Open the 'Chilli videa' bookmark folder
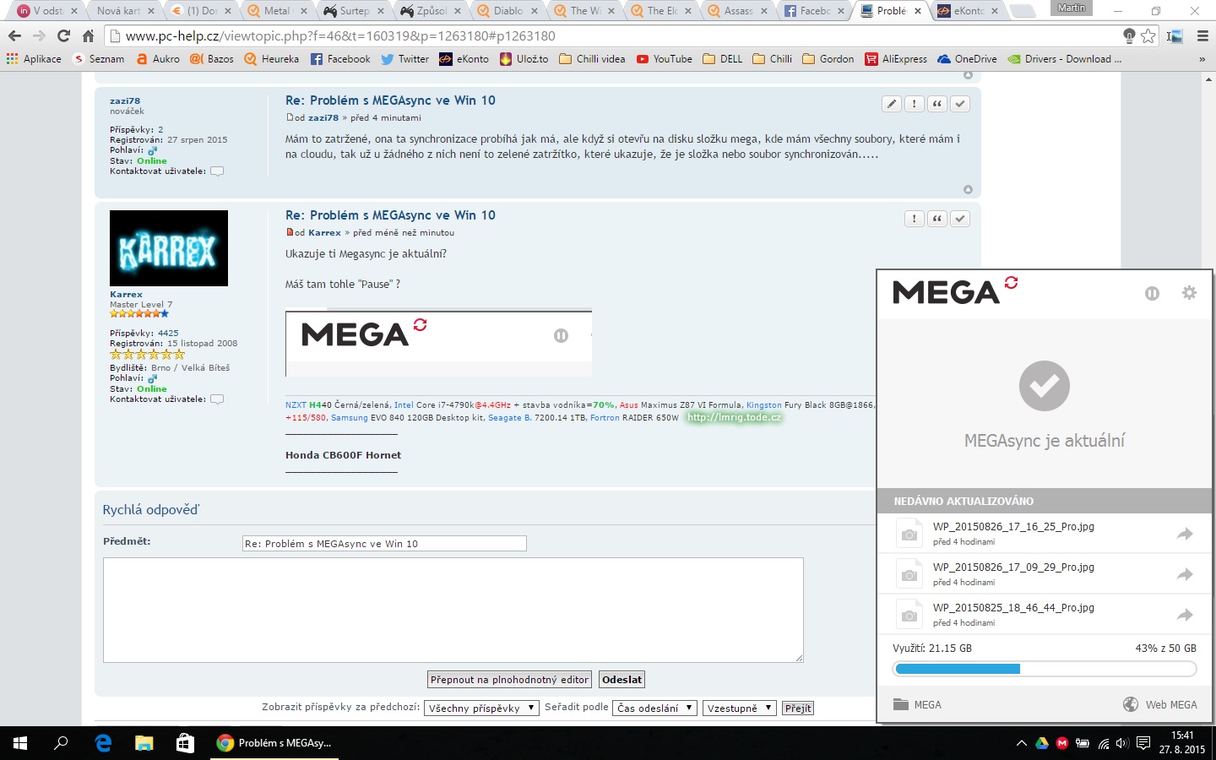1216x760 pixels. coord(592,59)
